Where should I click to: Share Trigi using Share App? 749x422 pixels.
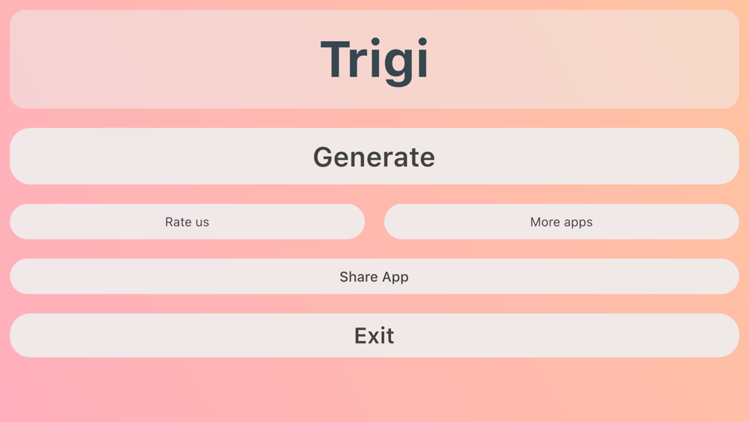(x=374, y=277)
